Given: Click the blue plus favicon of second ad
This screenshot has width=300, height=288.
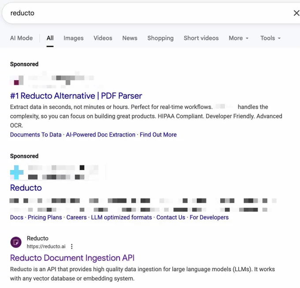Looking at the screenshot, I should [17, 172].
